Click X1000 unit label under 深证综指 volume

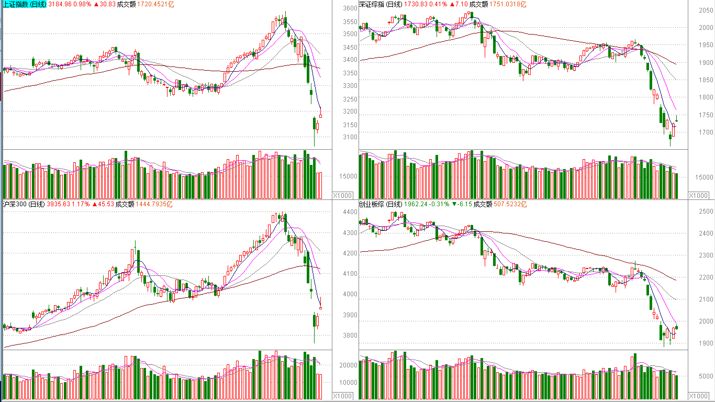[698, 196]
